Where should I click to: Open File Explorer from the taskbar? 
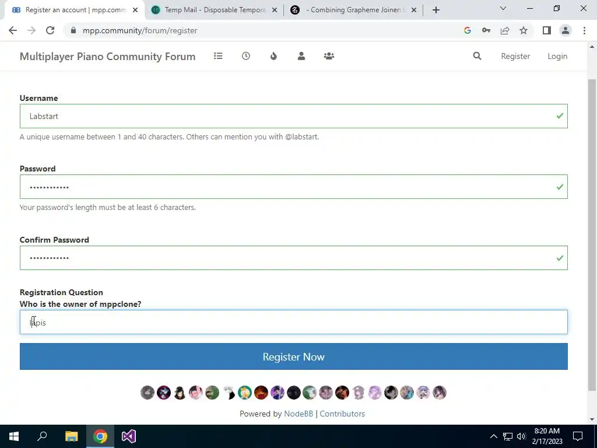pyautogui.click(x=71, y=436)
